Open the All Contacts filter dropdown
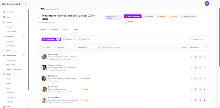This screenshot has width=220, height=108. point(88,47)
